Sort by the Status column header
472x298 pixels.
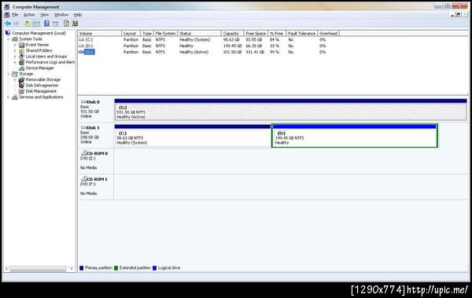pos(199,33)
